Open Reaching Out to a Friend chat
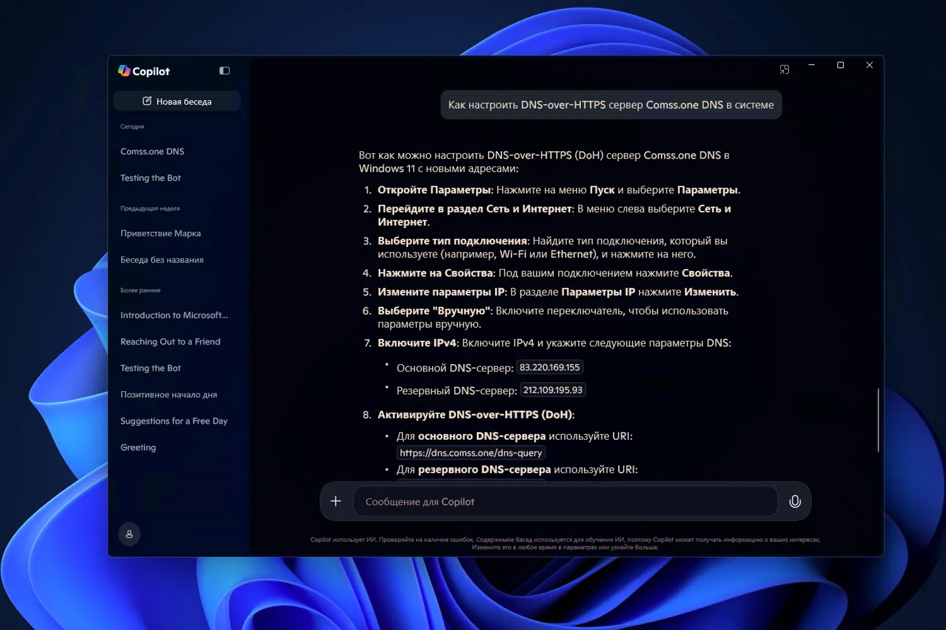Image resolution: width=946 pixels, height=630 pixels. pyautogui.click(x=170, y=341)
